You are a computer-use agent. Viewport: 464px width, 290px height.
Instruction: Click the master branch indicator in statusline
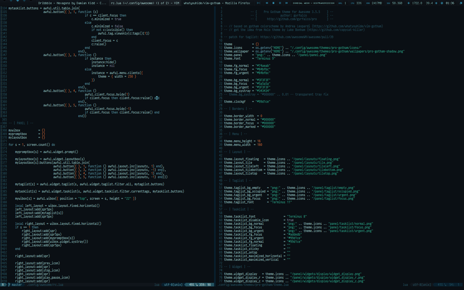click(x=17, y=285)
